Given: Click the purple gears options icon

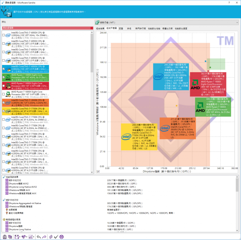Looking at the screenshot, I should [24, 237].
